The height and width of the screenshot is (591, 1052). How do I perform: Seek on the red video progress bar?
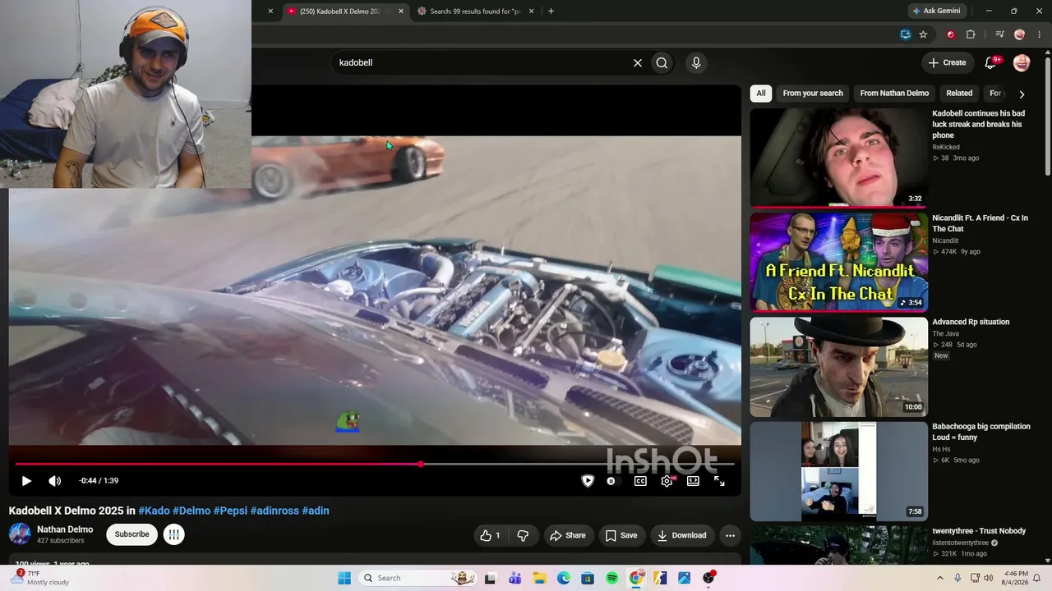pos(375,464)
